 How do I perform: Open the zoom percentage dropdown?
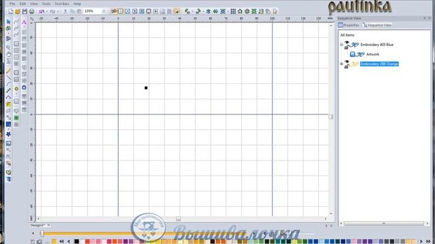[x=104, y=12]
